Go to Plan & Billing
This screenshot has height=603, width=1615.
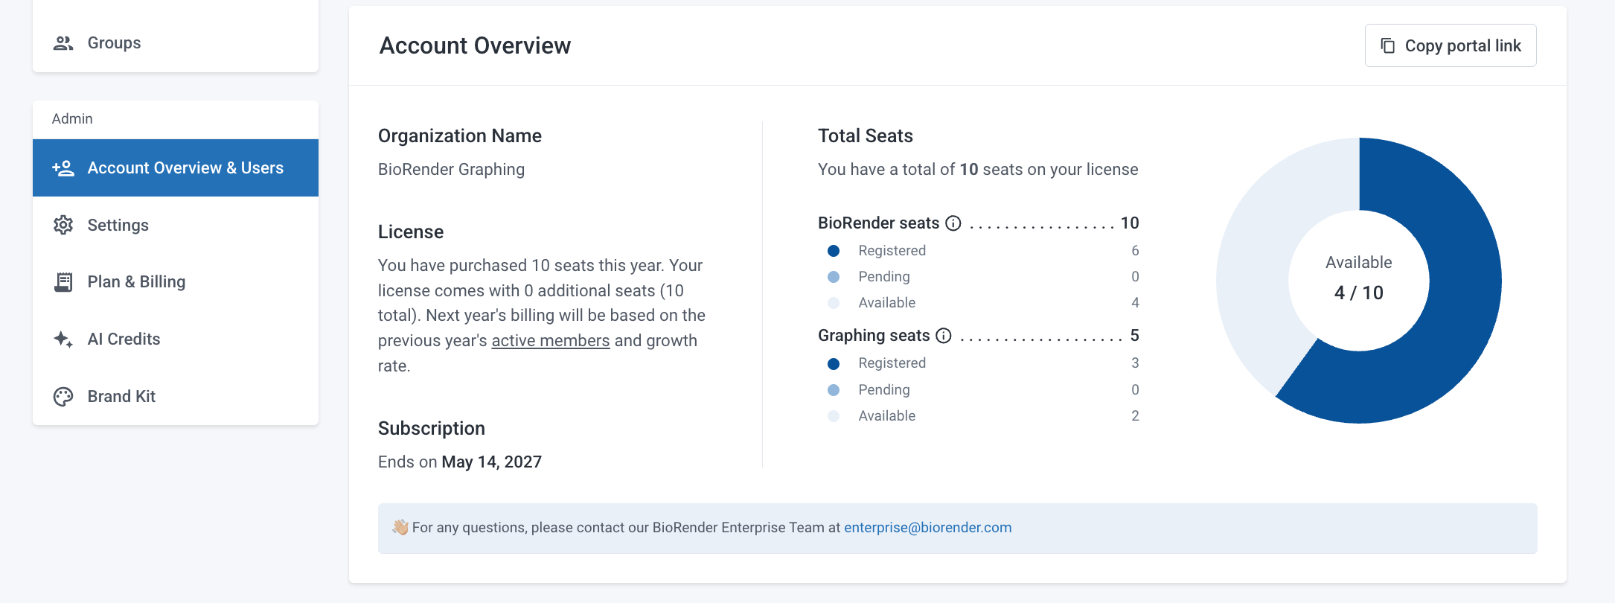[x=176, y=282]
